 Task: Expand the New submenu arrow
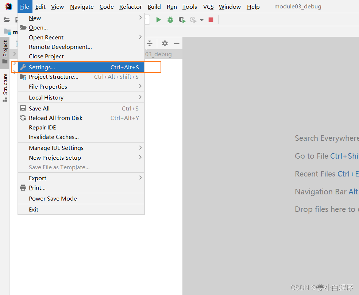coord(140,18)
